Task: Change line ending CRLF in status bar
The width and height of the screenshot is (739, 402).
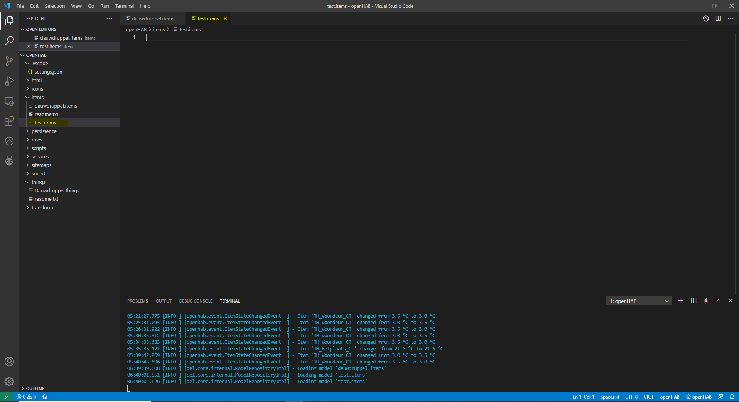Action: click(649, 397)
